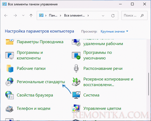This screenshot has width=151, height=121.
Task: Click the Explorer Options folder icon
Action: point(10,42)
